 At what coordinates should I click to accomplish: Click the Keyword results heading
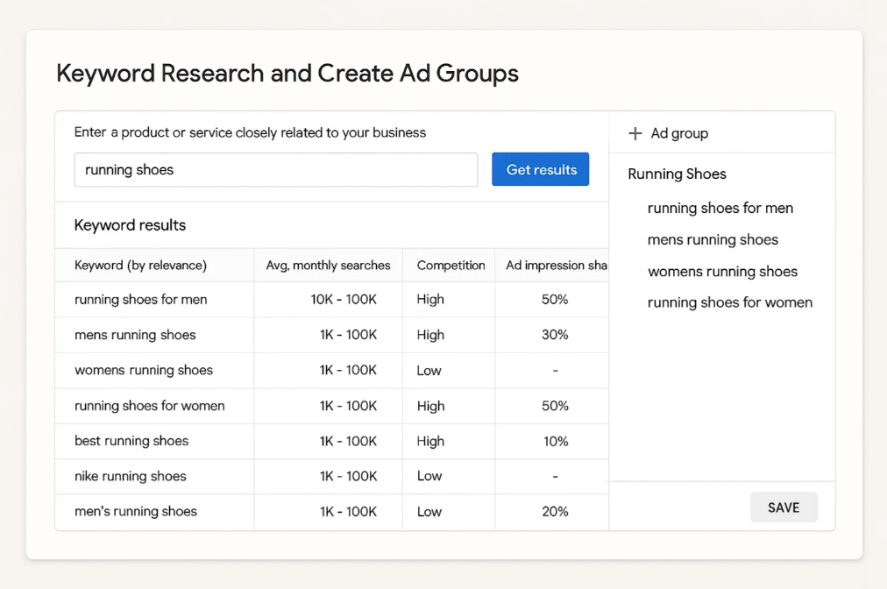coord(130,225)
